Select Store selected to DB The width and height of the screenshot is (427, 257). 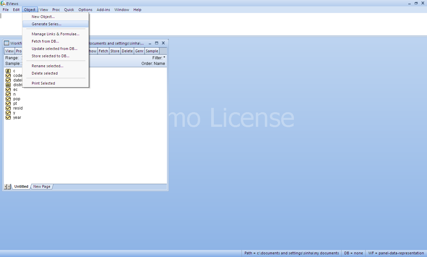point(55,56)
